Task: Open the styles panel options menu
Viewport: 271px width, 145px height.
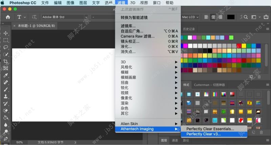Action: coord(268,85)
